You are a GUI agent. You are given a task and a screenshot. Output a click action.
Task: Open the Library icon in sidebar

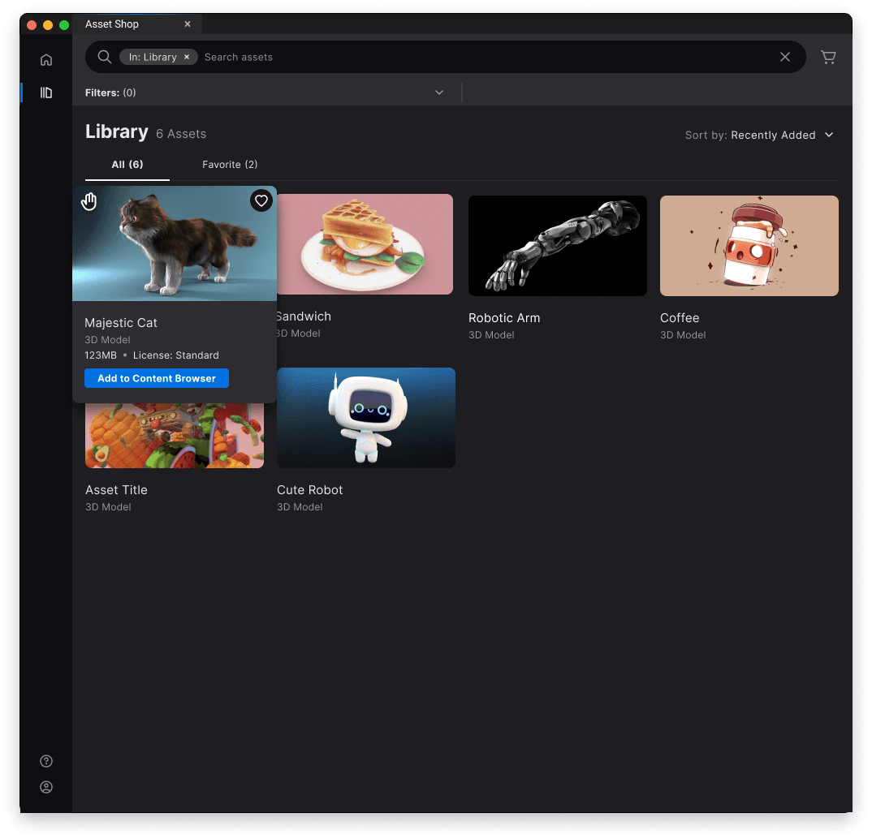(x=46, y=93)
